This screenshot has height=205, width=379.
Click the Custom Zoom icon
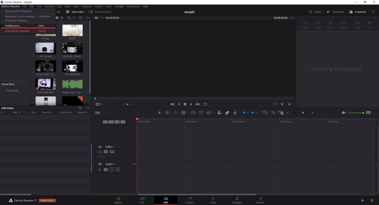281,113
